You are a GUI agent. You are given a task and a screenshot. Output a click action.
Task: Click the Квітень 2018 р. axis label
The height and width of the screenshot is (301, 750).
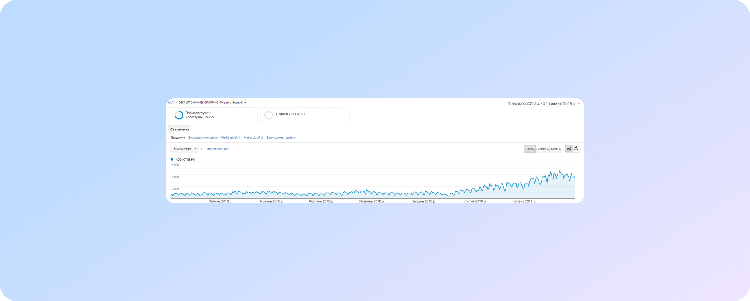pos(220,201)
